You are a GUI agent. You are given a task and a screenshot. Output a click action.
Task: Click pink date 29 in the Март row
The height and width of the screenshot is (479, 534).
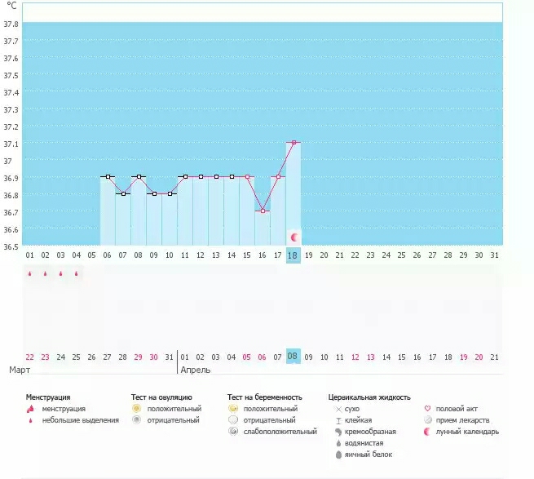pyautogui.click(x=138, y=357)
